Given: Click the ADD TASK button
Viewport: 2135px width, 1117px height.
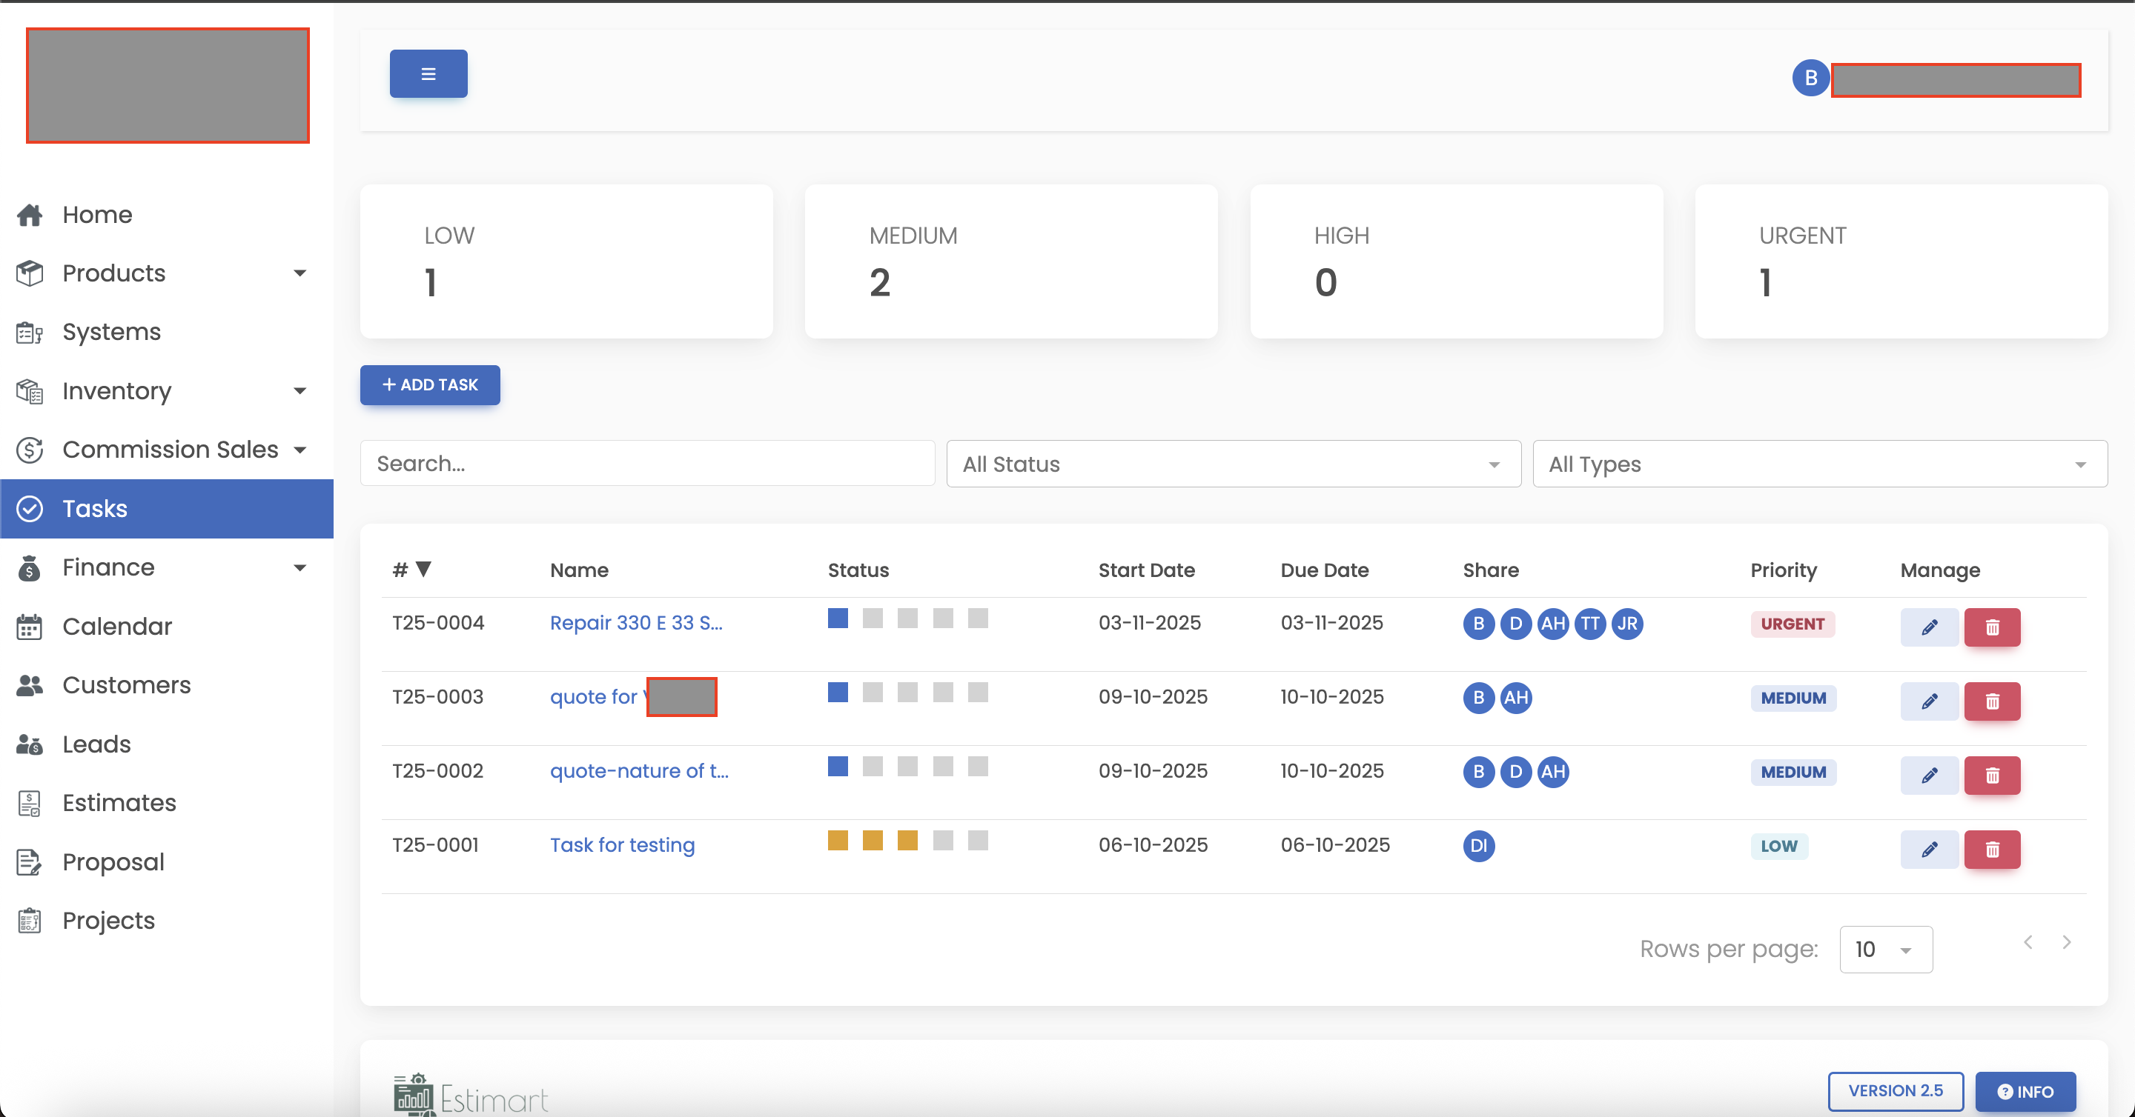Looking at the screenshot, I should pos(429,385).
